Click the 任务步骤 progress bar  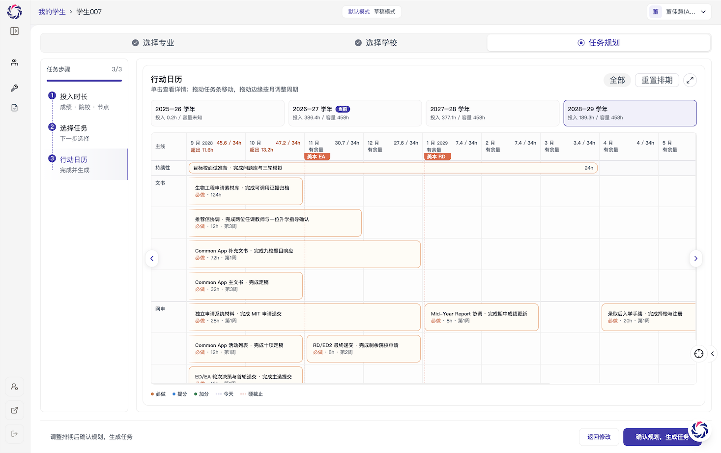84,81
